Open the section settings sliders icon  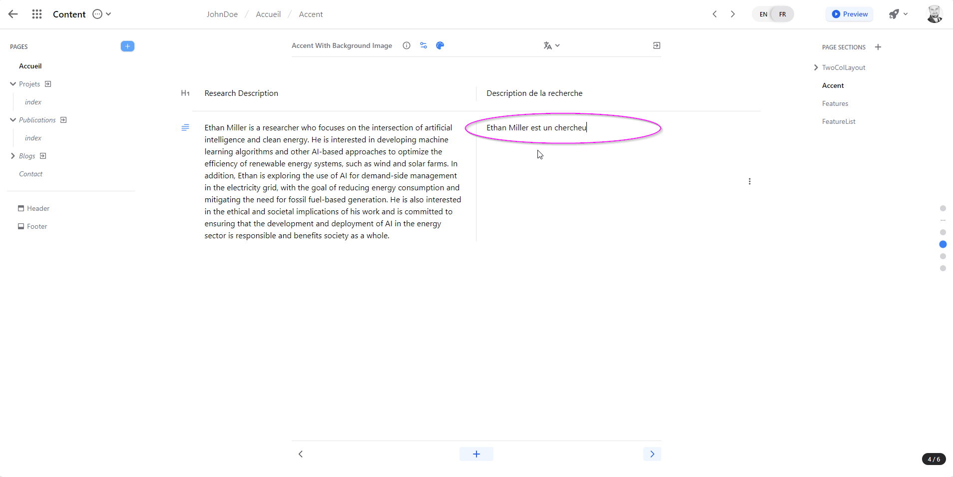424,45
